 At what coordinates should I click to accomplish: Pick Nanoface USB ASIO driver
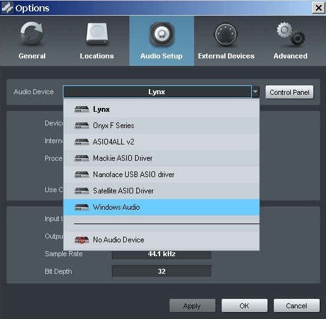pos(161,175)
